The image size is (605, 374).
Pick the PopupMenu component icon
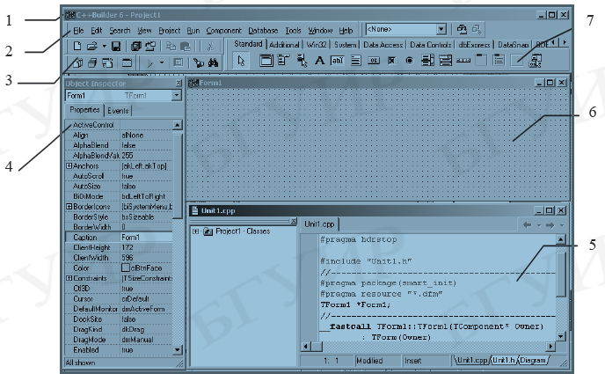pyautogui.click(x=302, y=61)
